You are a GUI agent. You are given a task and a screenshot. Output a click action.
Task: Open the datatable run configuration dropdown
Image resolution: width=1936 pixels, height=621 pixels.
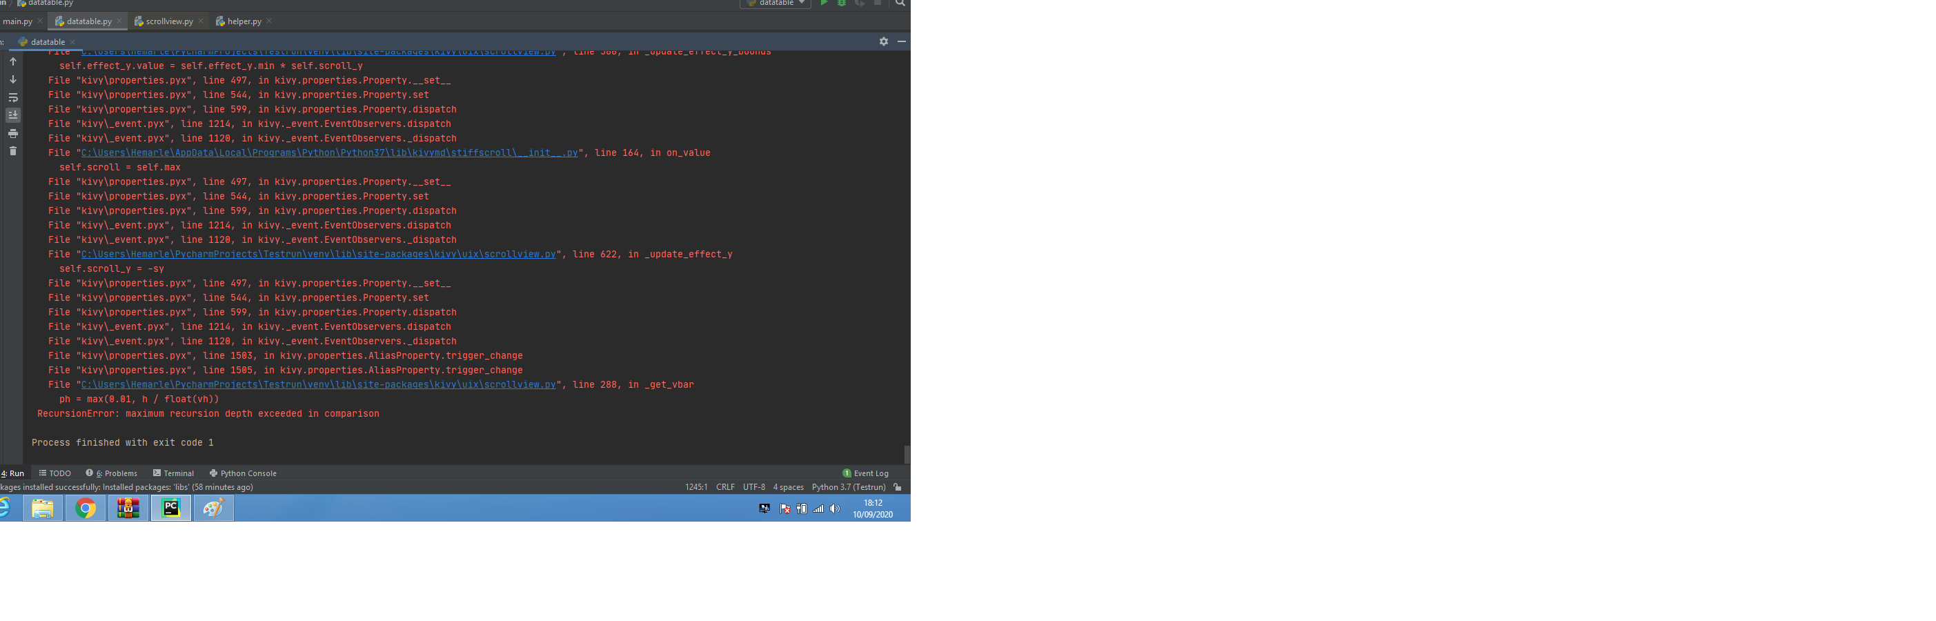(x=775, y=3)
